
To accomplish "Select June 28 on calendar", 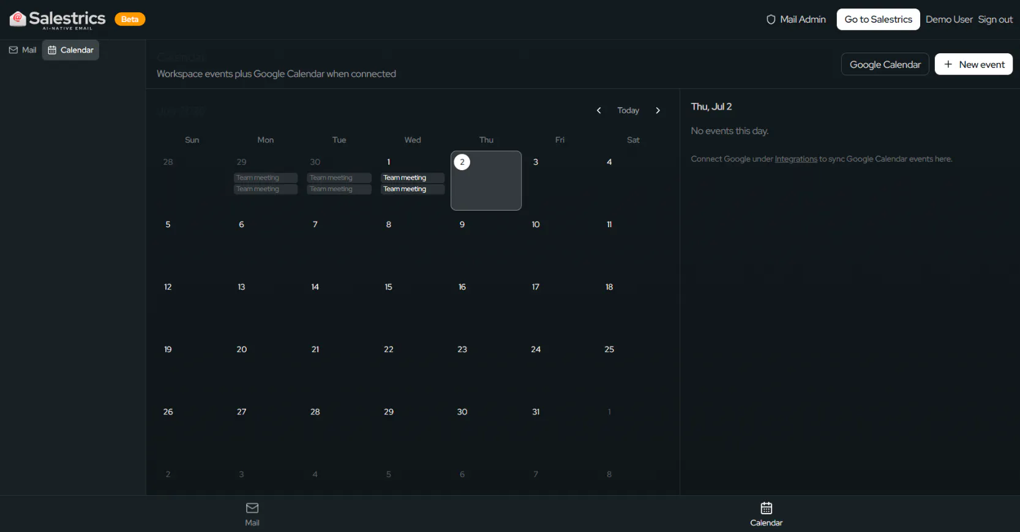I will pos(192,181).
